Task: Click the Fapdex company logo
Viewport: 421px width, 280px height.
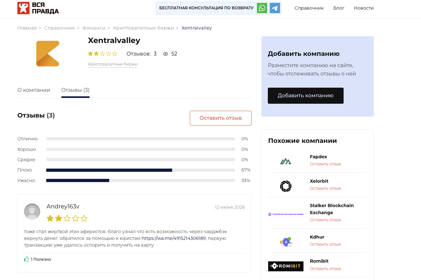Action: tap(285, 161)
